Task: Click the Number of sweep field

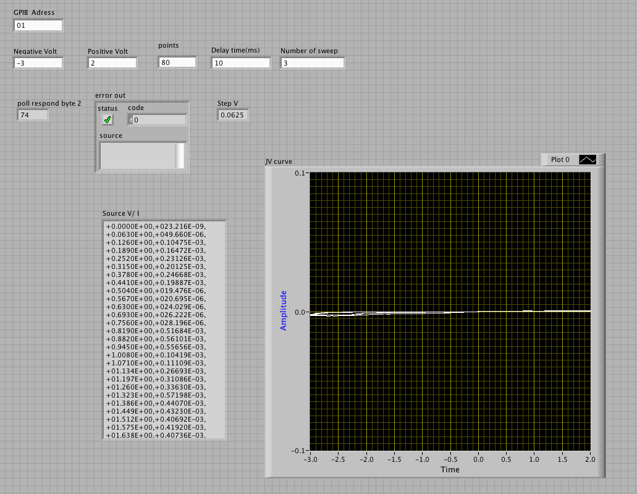Action: click(313, 63)
